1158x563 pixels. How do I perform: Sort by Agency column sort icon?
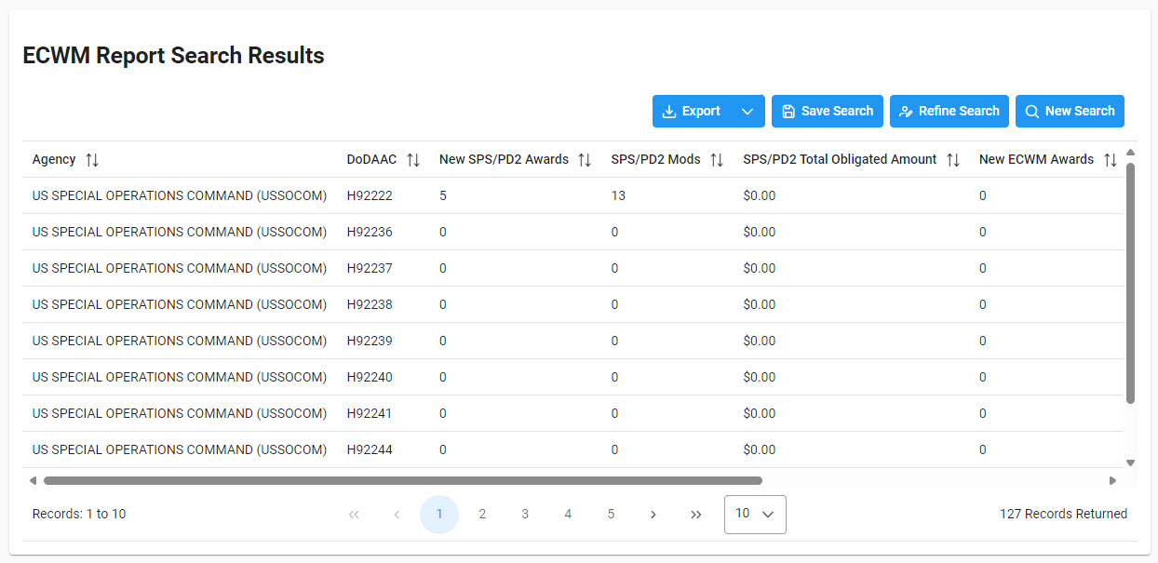click(x=91, y=160)
